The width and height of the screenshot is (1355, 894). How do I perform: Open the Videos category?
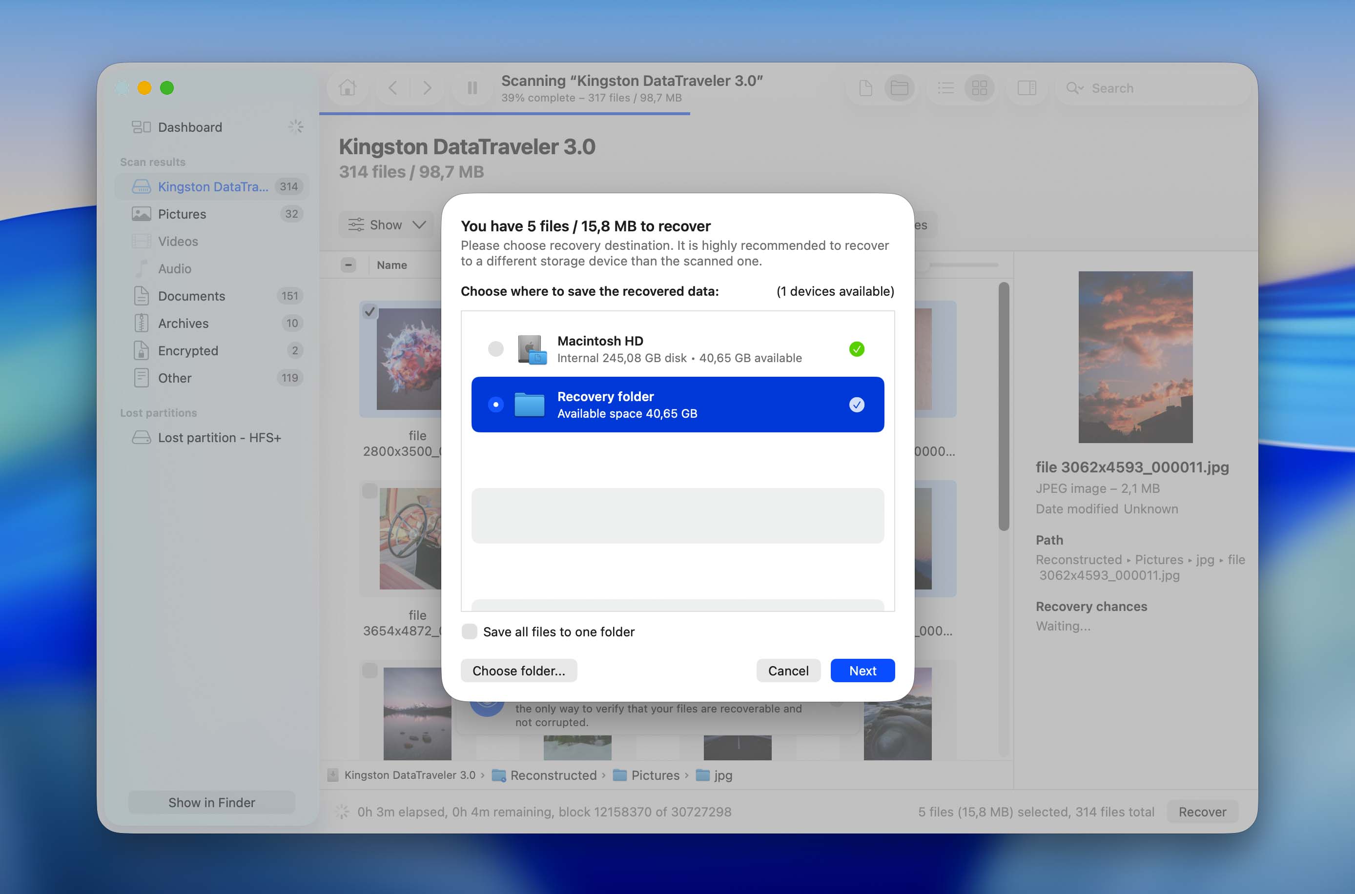click(212, 241)
